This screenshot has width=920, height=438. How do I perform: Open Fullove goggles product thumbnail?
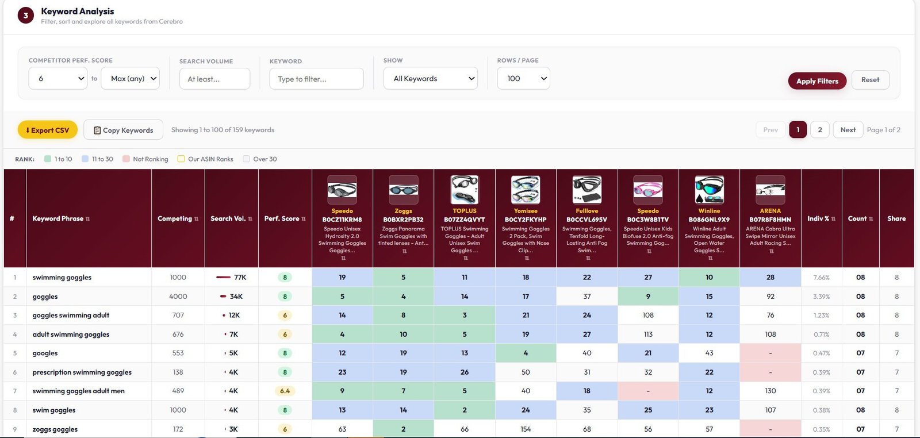pyautogui.click(x=587, y=190)
